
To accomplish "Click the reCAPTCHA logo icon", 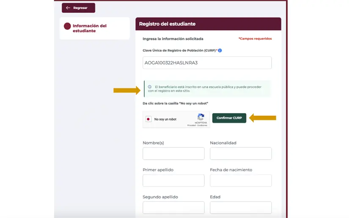I will 201,117.
